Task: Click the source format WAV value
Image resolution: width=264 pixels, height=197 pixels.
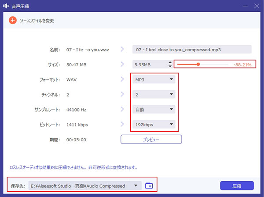Action: tap(71, 79)
